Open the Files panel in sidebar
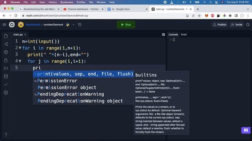The width and height of the screenshot is (252, 141). pos(6,36)
